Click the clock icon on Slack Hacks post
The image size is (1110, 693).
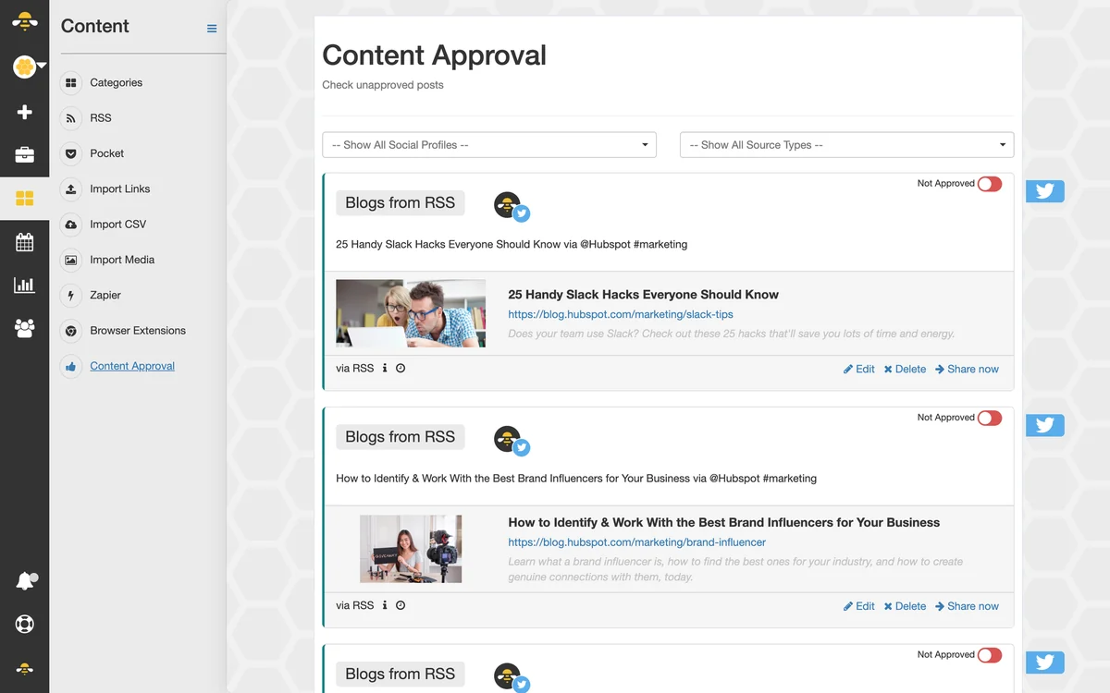[401, 368]
